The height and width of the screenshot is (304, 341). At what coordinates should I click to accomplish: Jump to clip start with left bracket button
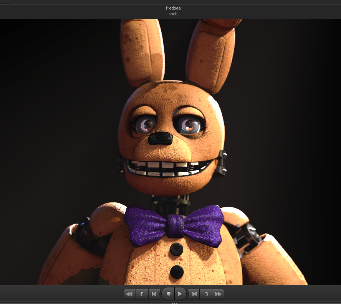tap(142, 294)
